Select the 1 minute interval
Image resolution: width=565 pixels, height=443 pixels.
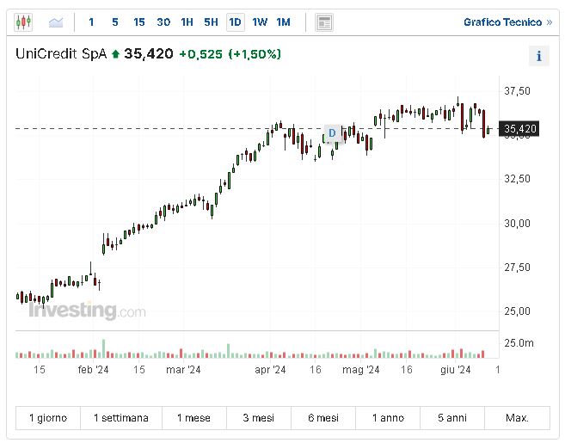(x=91, y=22)
